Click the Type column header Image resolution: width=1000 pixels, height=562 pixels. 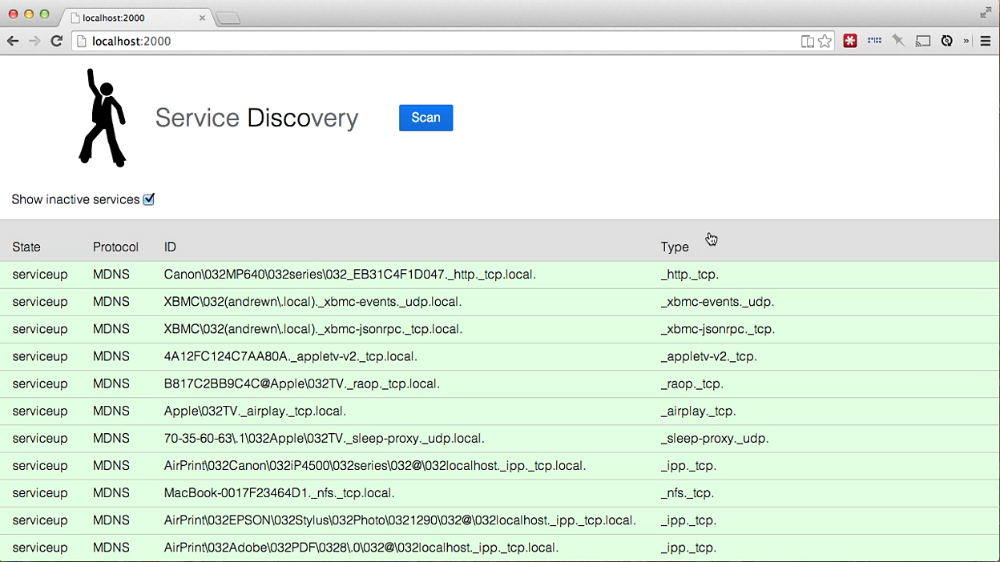pyautogui.click(x=675, y=247)
